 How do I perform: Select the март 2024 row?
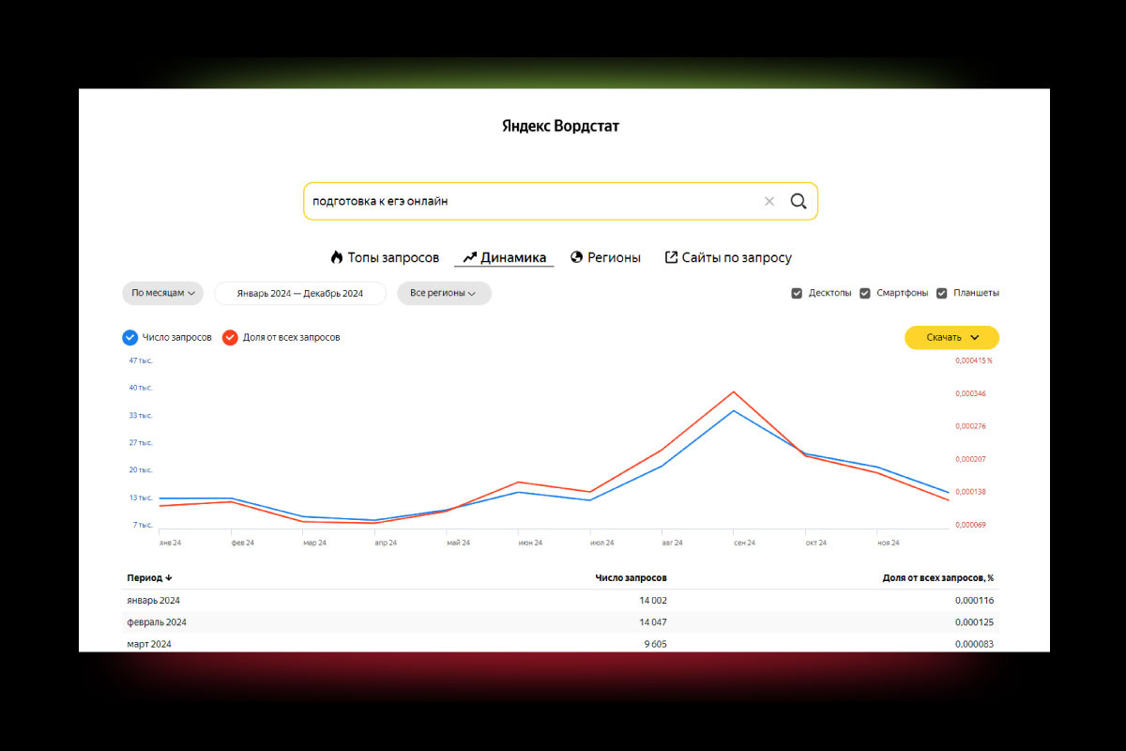pyautogui.click(x=560, y=643)
